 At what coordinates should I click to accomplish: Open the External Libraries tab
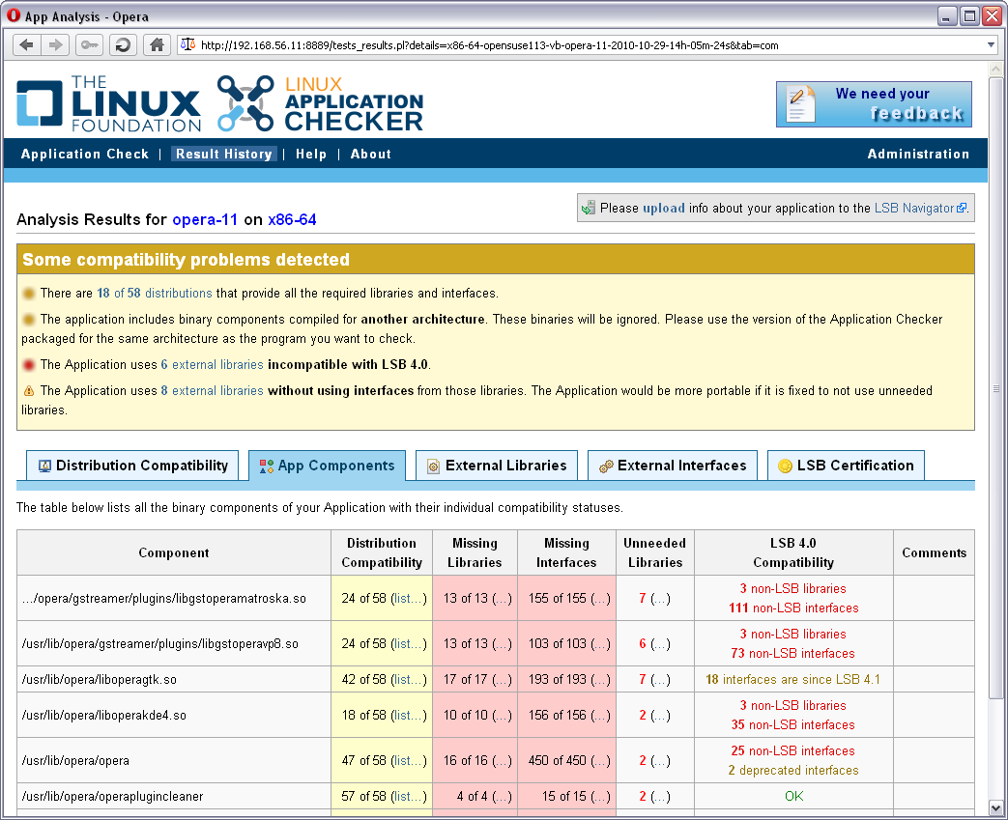[497, 466]
